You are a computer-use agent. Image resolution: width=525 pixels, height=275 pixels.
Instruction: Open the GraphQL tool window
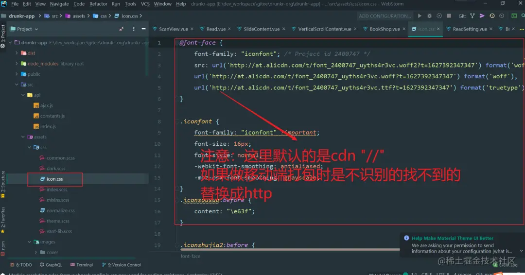pyautogui.click(x=51, y=265)
